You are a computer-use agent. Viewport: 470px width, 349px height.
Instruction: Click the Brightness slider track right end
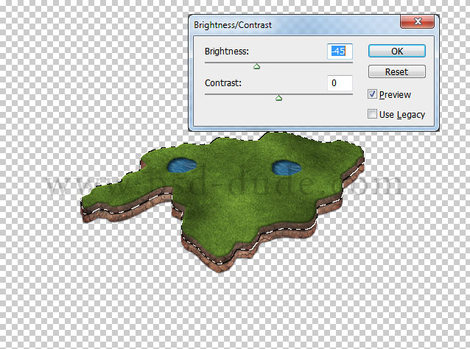click(351, 63)
